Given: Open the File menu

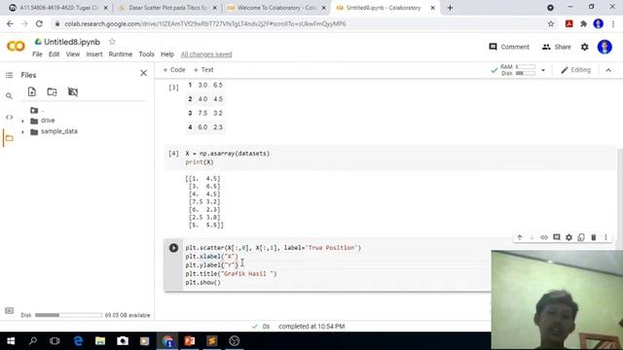Looking at the screenshot, I should (37, 54).
